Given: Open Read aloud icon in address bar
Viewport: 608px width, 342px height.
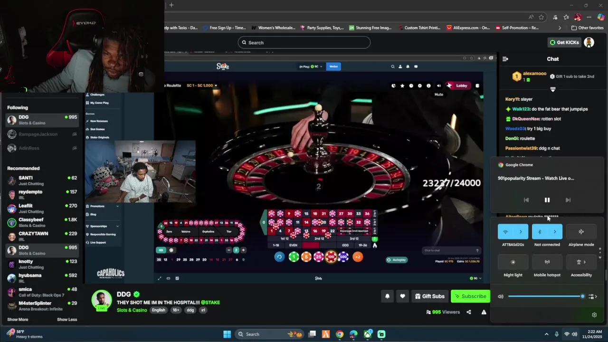Looking at the screenshot, I should [x=531, y=17].
